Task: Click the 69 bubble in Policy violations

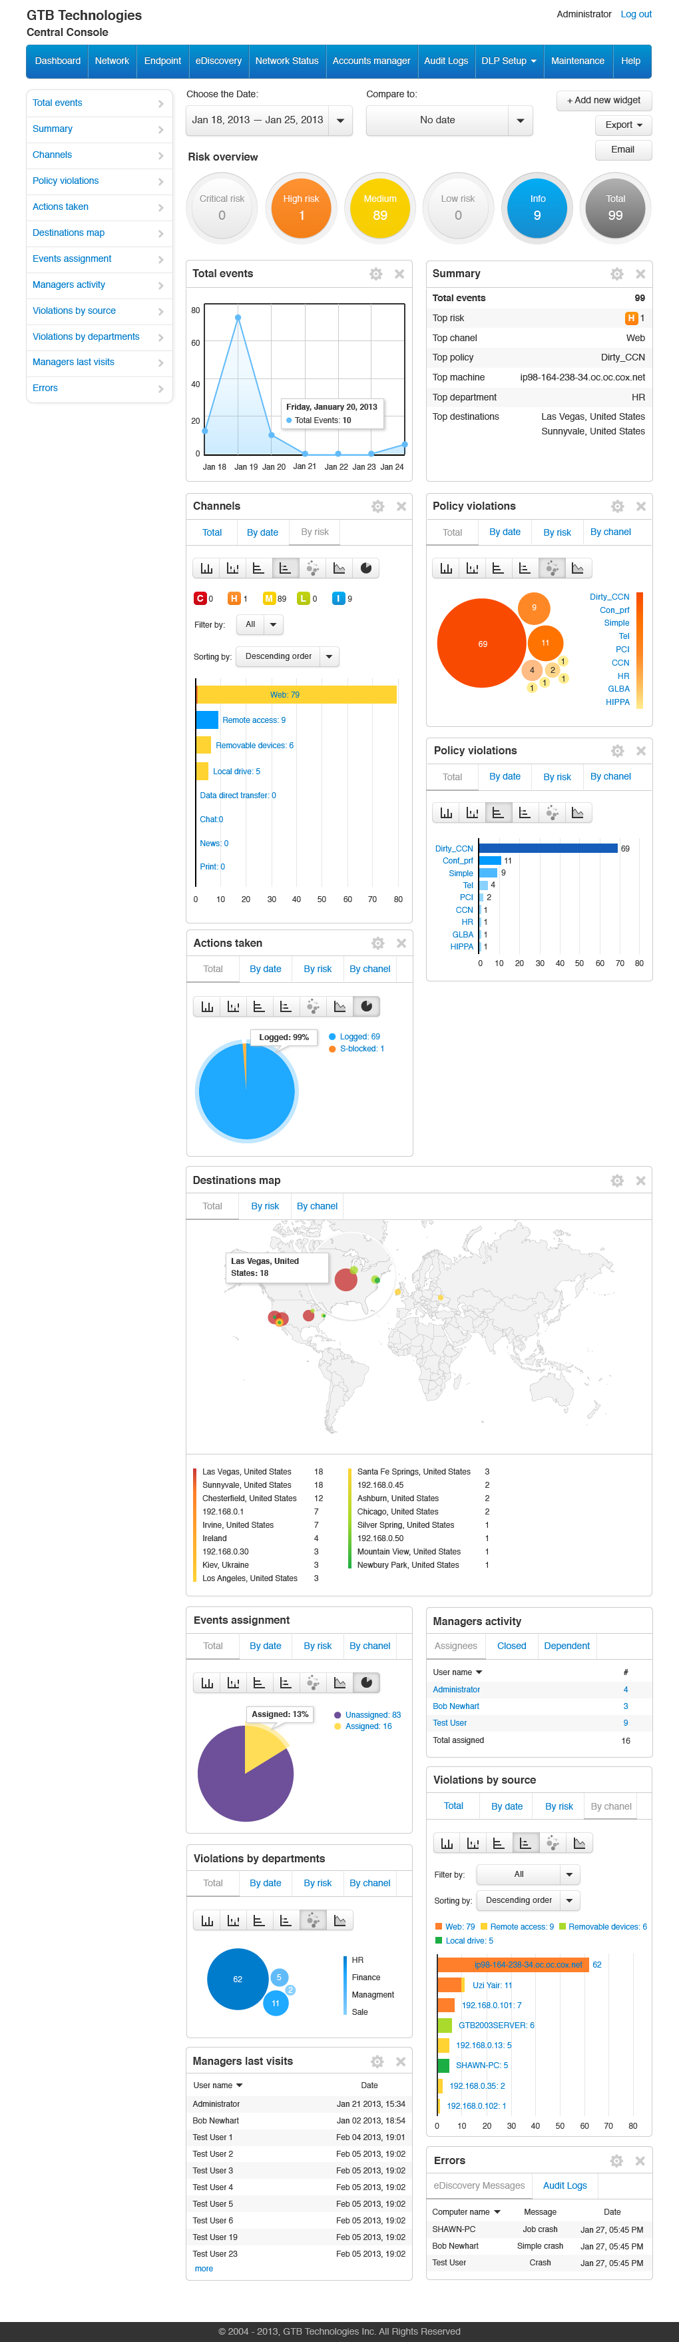Action: [482, 644]
